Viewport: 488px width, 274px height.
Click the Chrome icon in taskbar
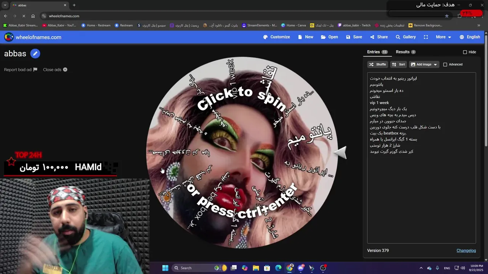click(290, 268)
